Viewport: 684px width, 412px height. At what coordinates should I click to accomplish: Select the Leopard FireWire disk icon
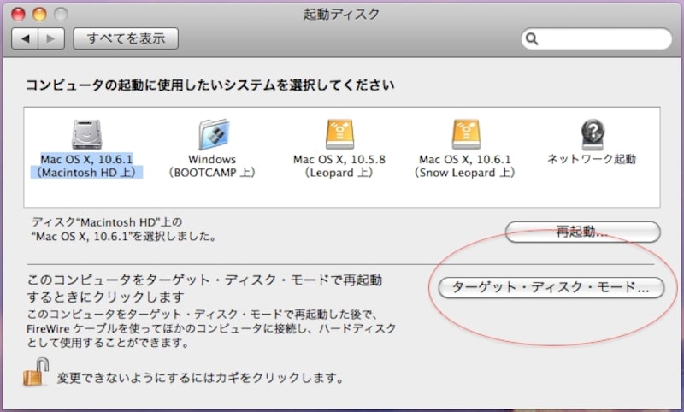click(339, 135)
